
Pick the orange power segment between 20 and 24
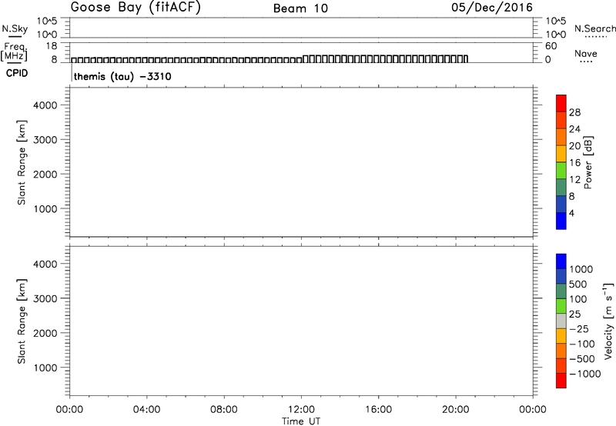(x=561, y=137)
